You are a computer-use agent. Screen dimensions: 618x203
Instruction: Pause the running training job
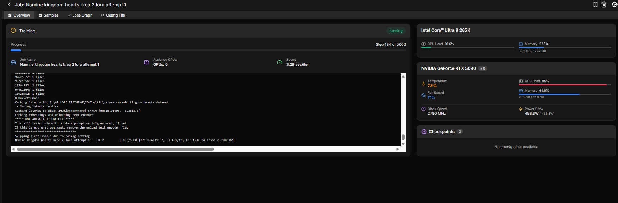(x=595, y=5)
